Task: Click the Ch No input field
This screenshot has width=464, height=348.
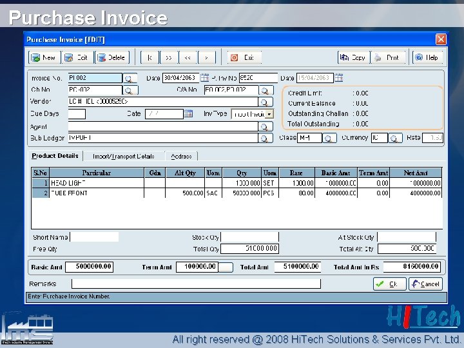Action: tap(95, 90)
